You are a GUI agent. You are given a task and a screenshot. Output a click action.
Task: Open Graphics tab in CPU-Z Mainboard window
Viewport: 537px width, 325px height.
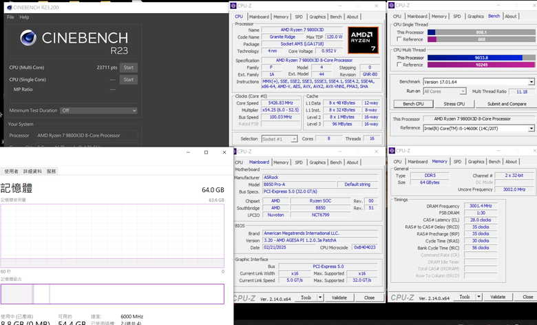pos(317,162)
